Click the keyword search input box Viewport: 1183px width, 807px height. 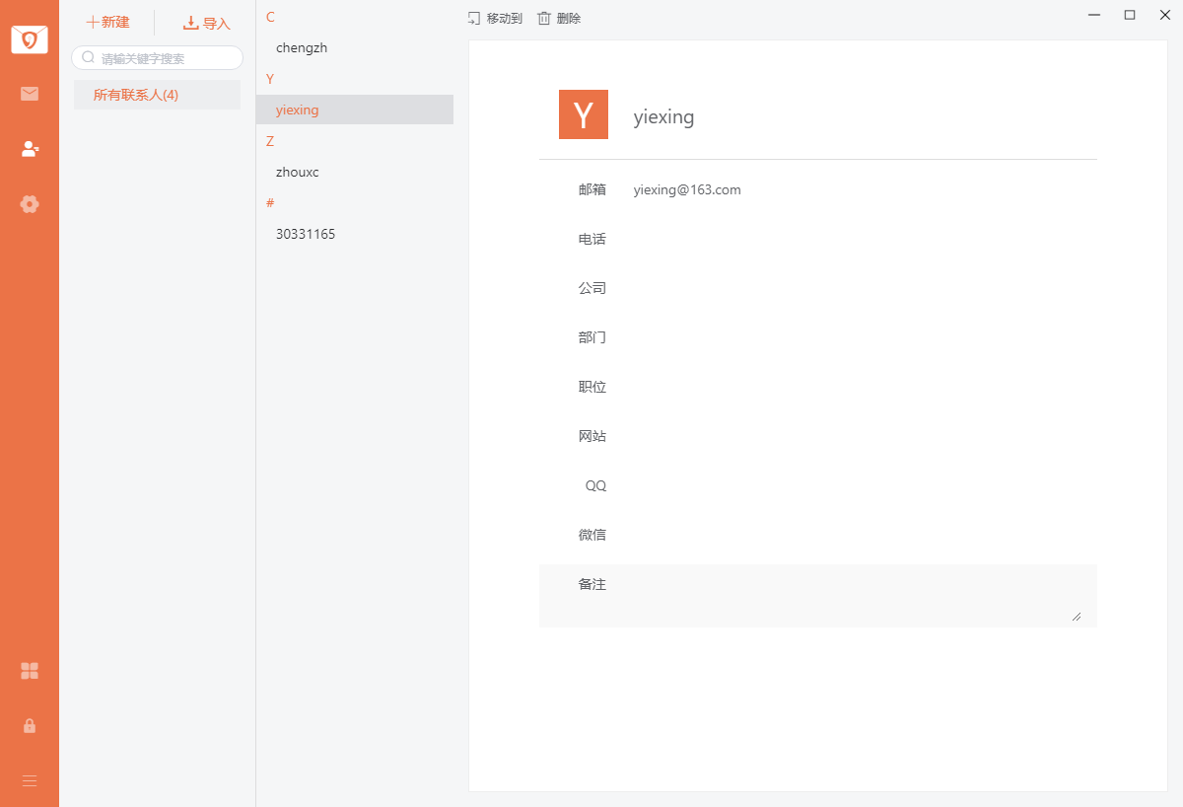coord(158,57)
